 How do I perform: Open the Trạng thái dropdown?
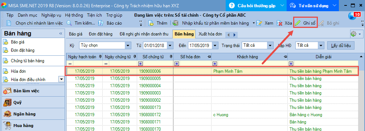pyautogui.click(x=270, y=46)
